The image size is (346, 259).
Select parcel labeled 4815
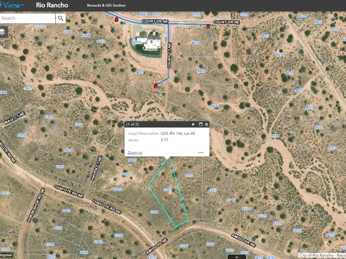point(289,73)
